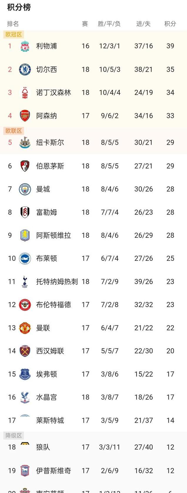This screenshot has width=187, height=493.
Task: Tap the Manchester City round badge
Action: point(25,189)
